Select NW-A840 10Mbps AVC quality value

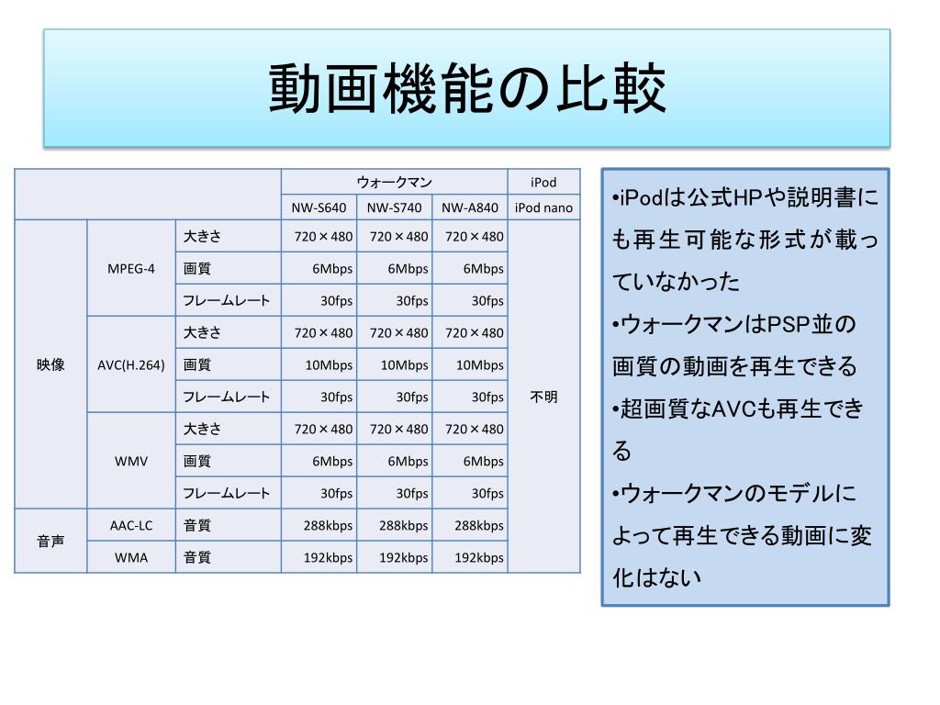pos(470,364)
